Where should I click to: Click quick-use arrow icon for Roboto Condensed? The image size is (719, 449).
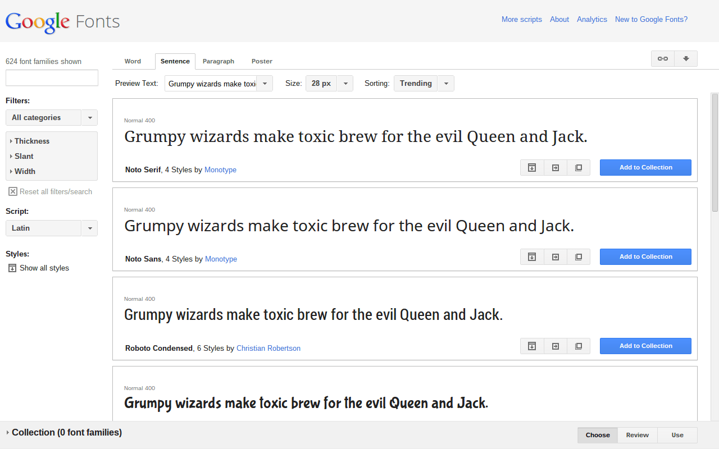tap(556, 346)
